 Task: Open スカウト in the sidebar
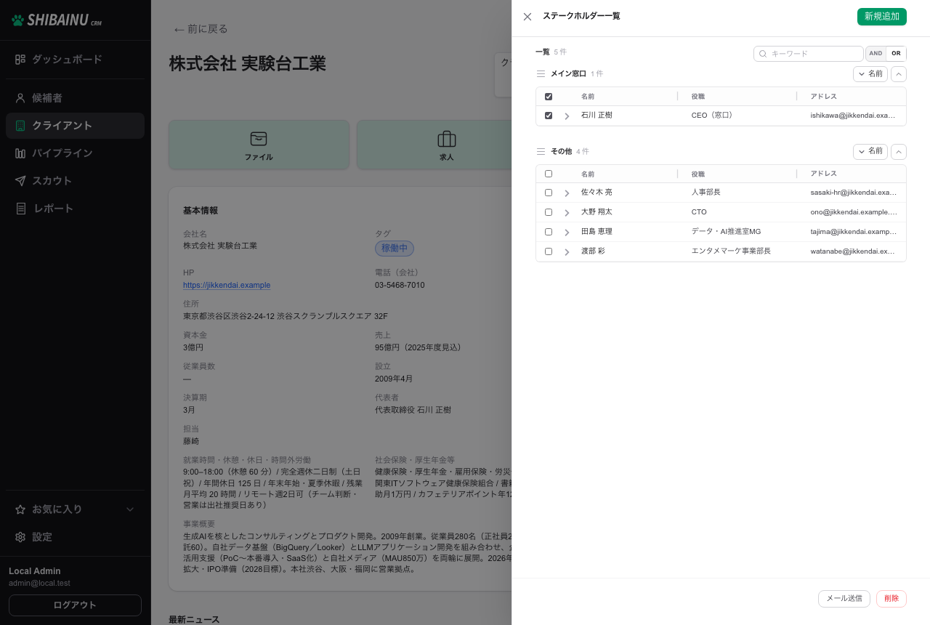coord(75,181)
